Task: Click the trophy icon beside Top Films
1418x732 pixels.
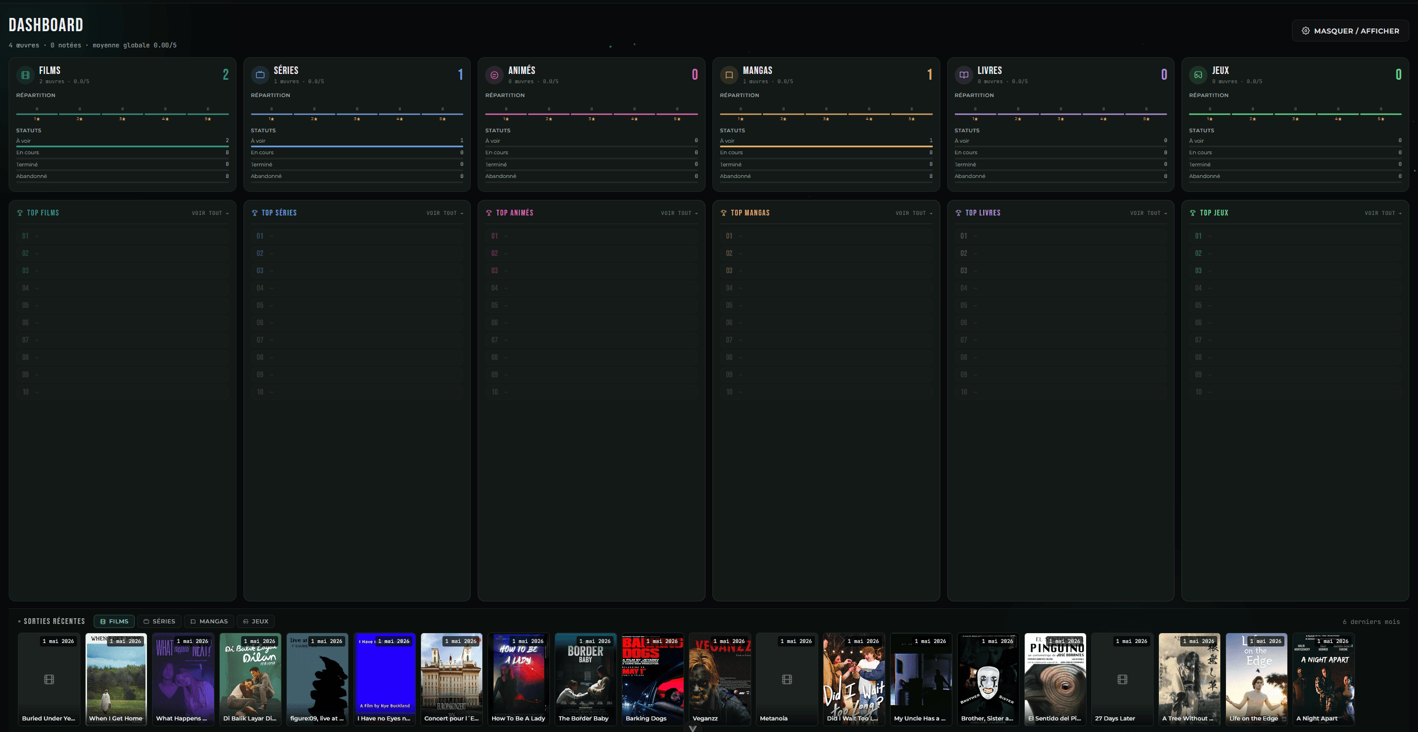Action: pos(20,213)
